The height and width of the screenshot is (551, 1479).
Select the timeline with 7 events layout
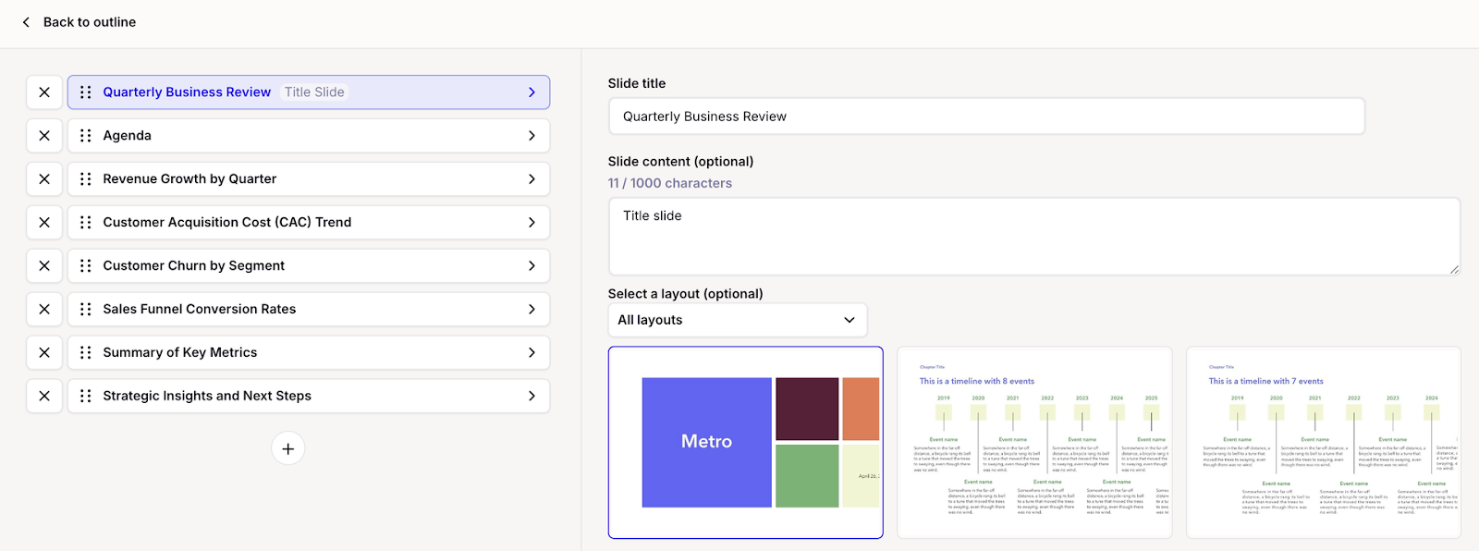[x=1323, y=442]
